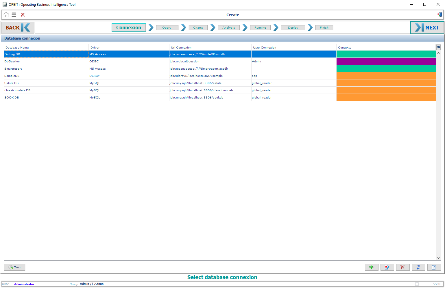Select the Fishing DB row
Screen dimensions: 445x288
pyautogui.click(x=220, y=54)
